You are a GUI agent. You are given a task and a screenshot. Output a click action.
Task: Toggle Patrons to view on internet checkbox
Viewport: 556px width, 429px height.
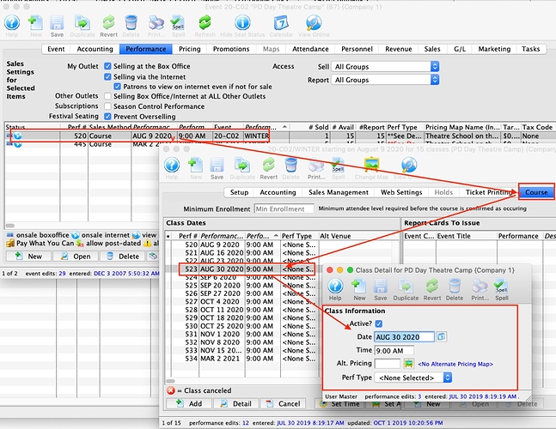[x=118, y=87]
